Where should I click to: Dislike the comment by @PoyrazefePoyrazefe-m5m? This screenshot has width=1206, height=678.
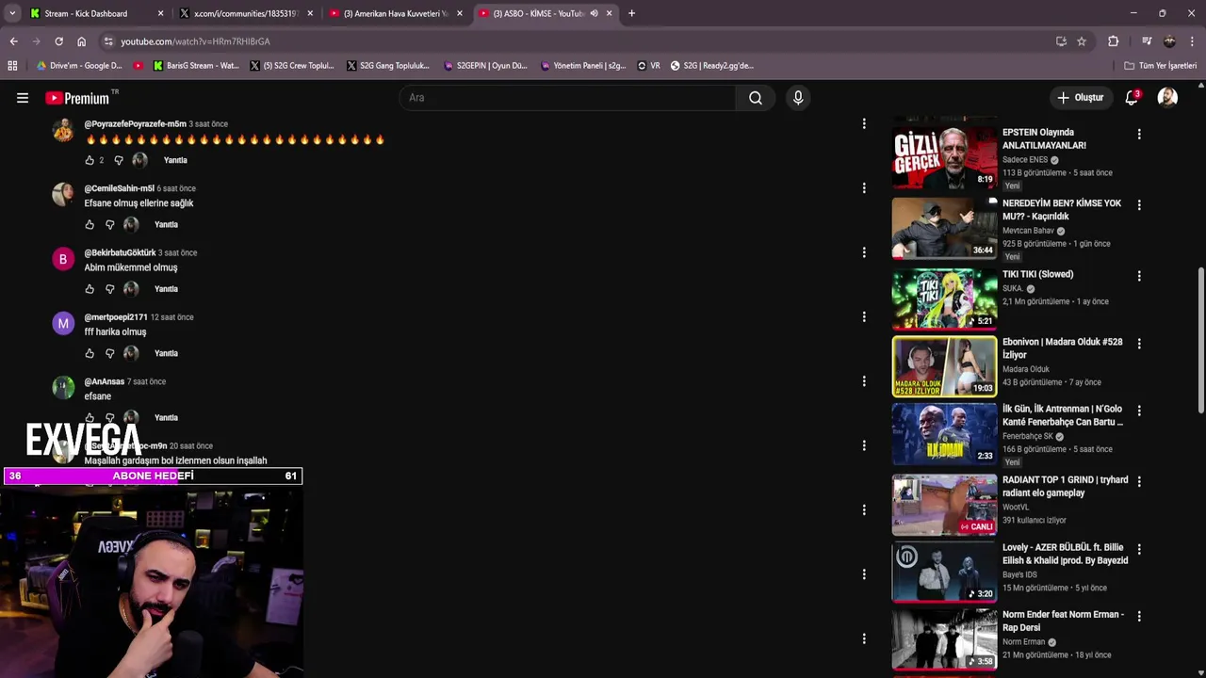pyautogui.click(x=119, y=160)
